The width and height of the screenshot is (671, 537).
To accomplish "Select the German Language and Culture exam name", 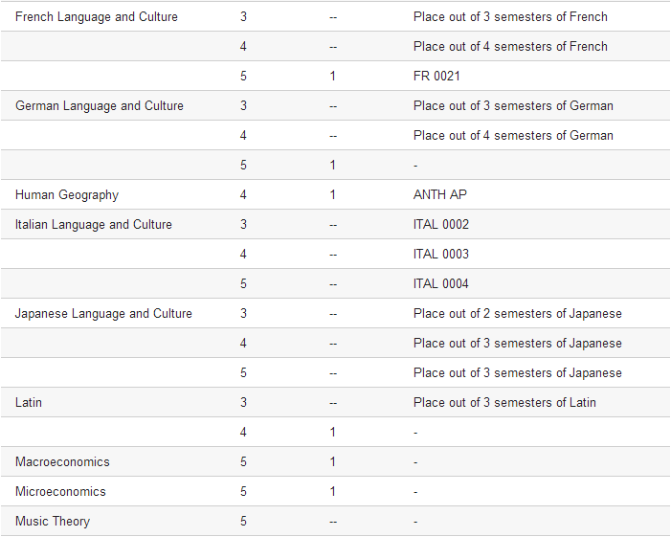I will 100,105.
